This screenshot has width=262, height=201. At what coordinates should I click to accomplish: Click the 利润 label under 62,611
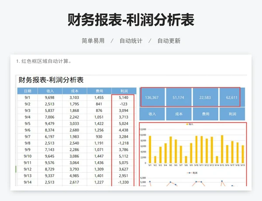[232, 114]
